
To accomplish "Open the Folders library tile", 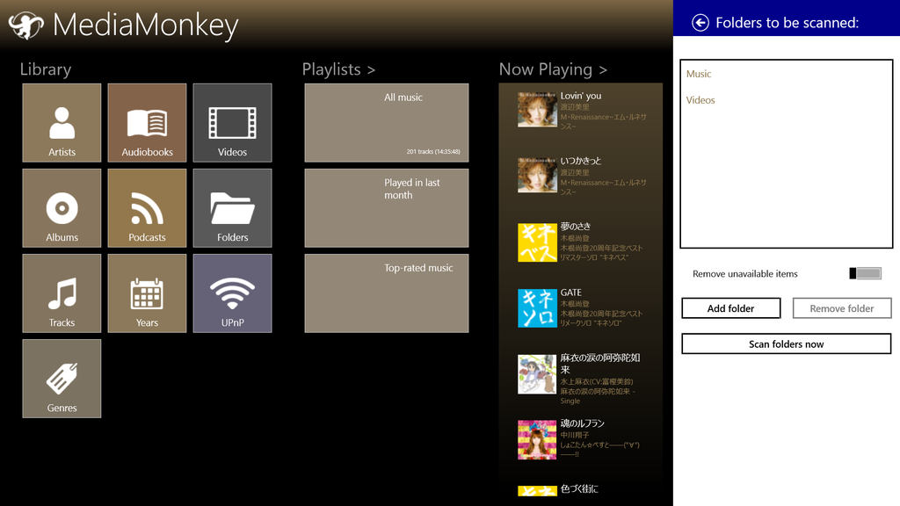I will pos(232,207).
